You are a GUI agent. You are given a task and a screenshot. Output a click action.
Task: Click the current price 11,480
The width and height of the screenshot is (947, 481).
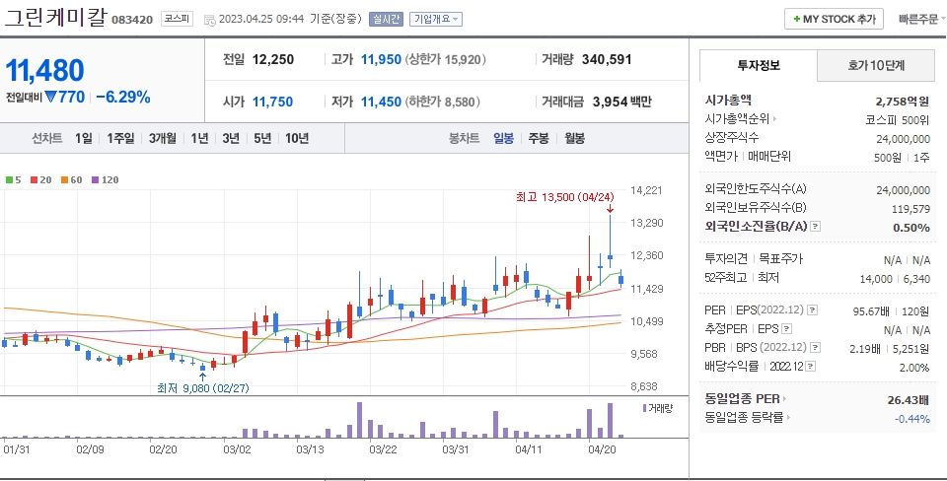[44, 71]
